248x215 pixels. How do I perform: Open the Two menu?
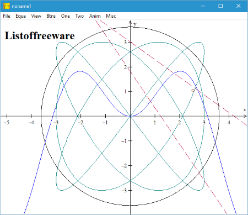[79, 16]
